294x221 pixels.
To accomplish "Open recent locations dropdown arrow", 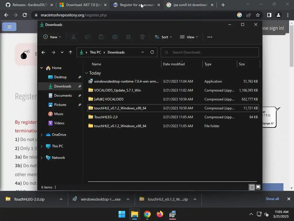I will point(62,52).
